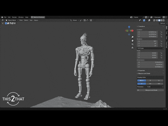This screenshot has width=168, height=126.
Task: Click the ViewLayer name field
Action: click(x=158, y=17)
